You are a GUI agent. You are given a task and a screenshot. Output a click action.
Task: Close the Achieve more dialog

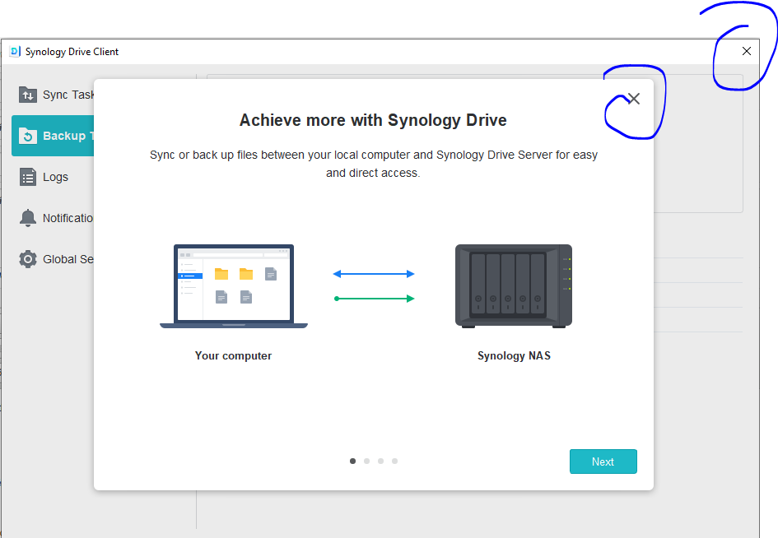coord(634,99)
